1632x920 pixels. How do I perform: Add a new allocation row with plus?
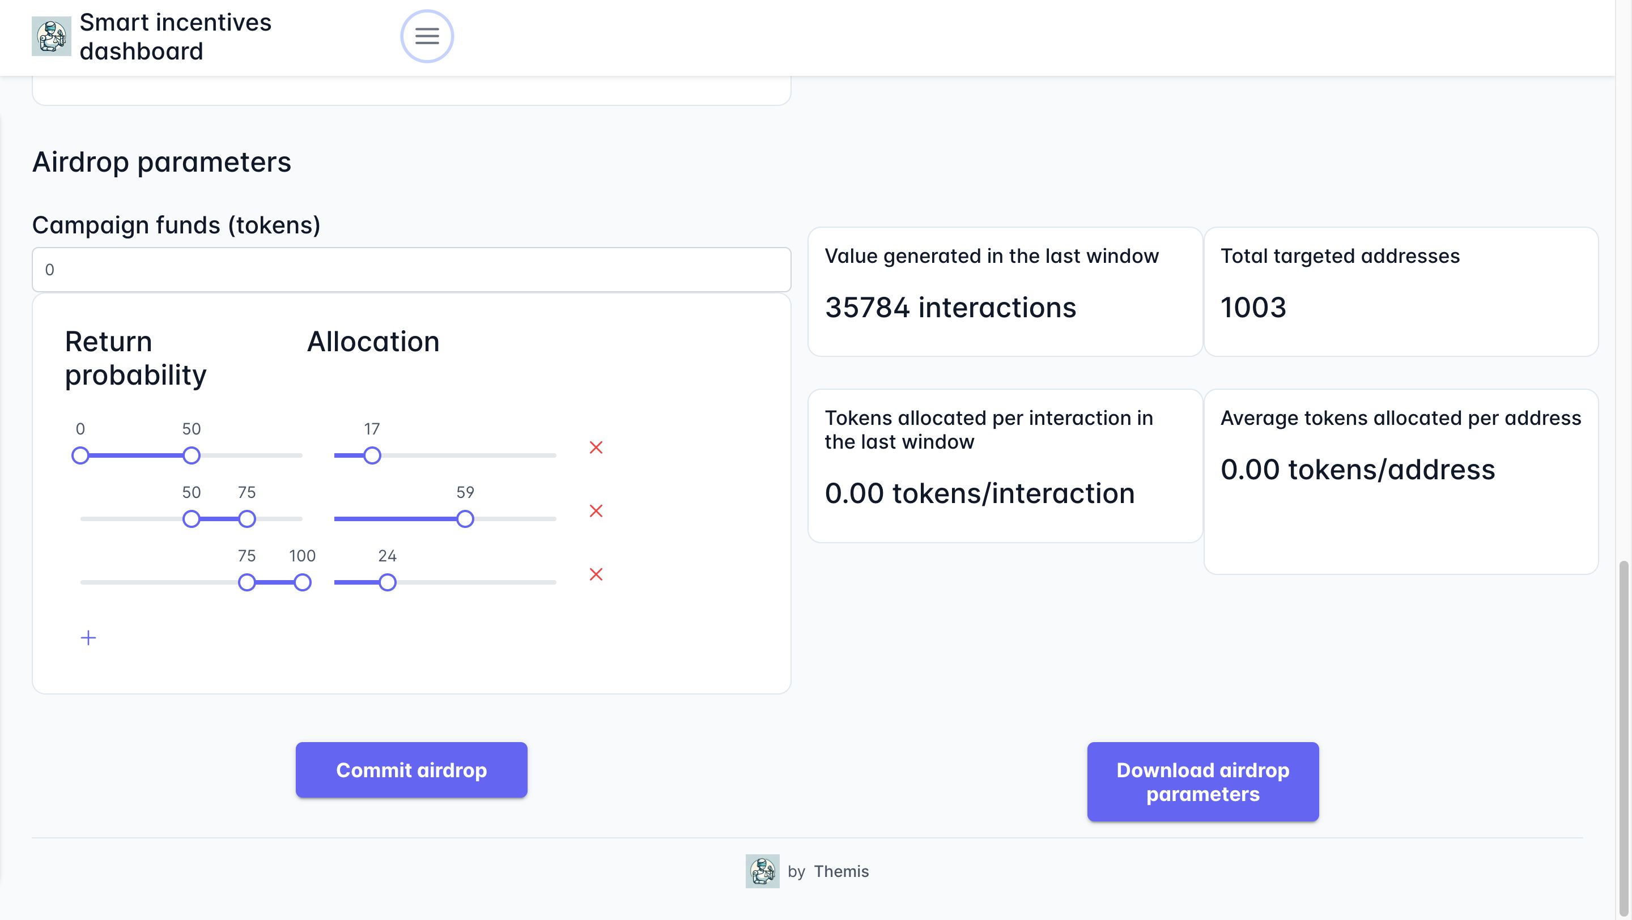click(x=89, y=638)
